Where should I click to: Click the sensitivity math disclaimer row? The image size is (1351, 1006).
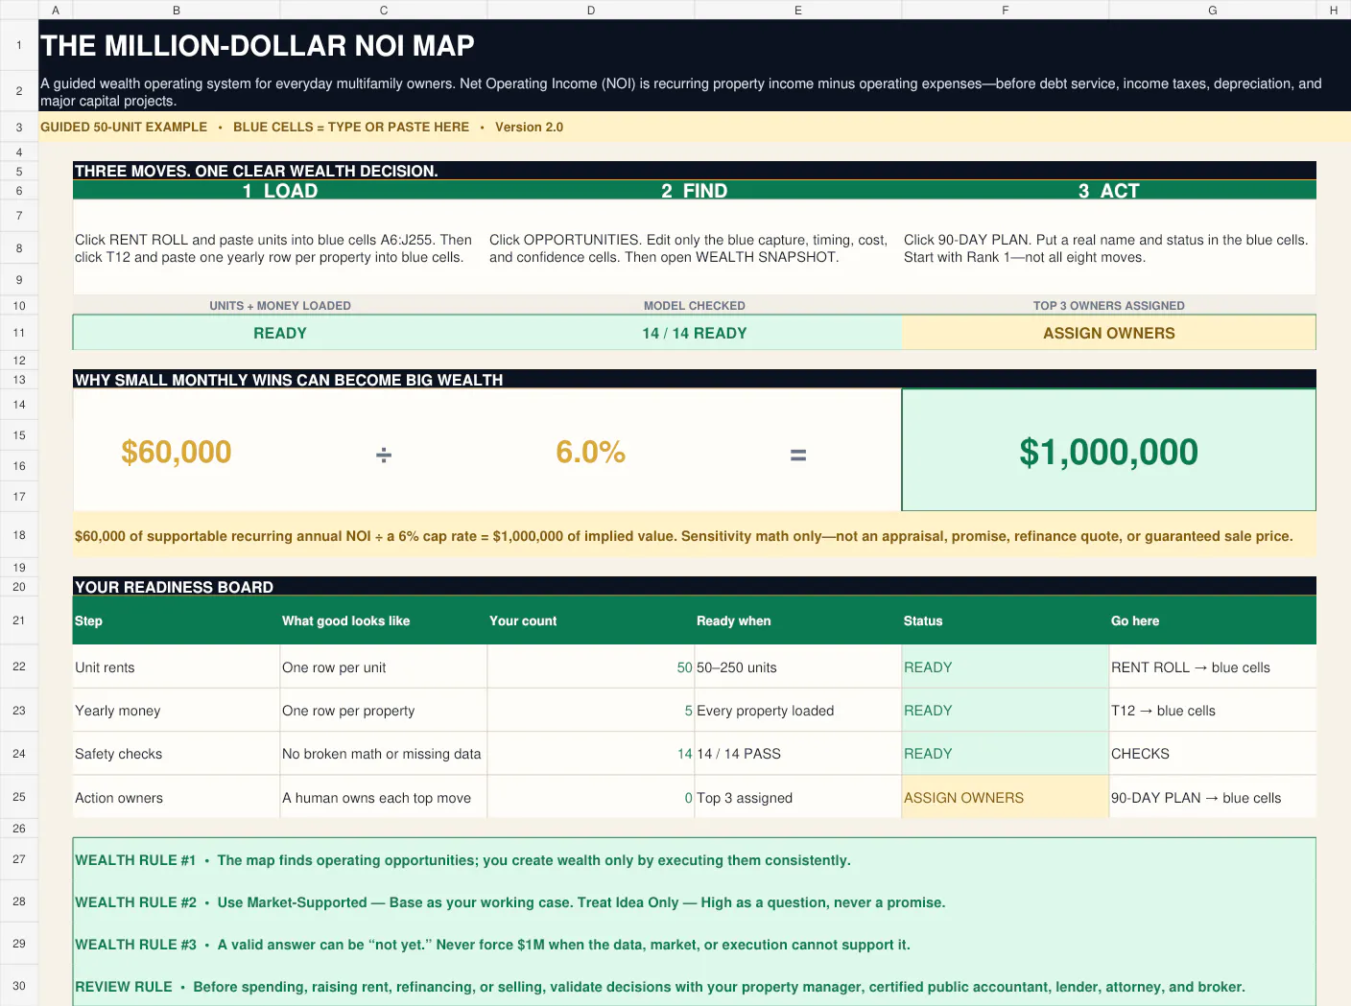click(x=695, y=536)
